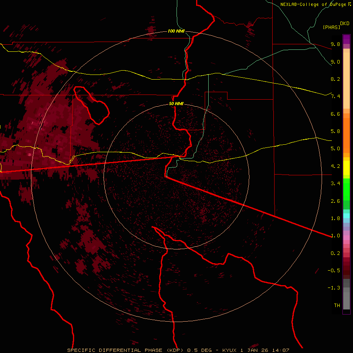The height and width of the screenshot is (353, 353).
Task: Click the 1.8 value on the scale
Action: (335, 218)
